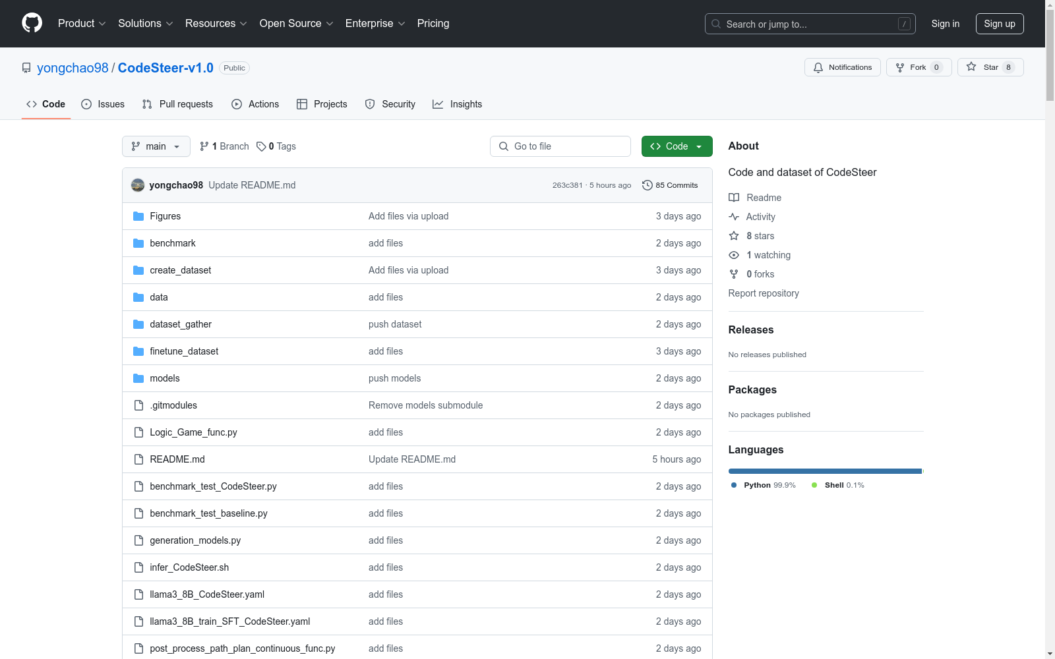The height and width of the screenshot is (659, 1055).
Task: Click the Figures folder icon
Action: [138, 216]
